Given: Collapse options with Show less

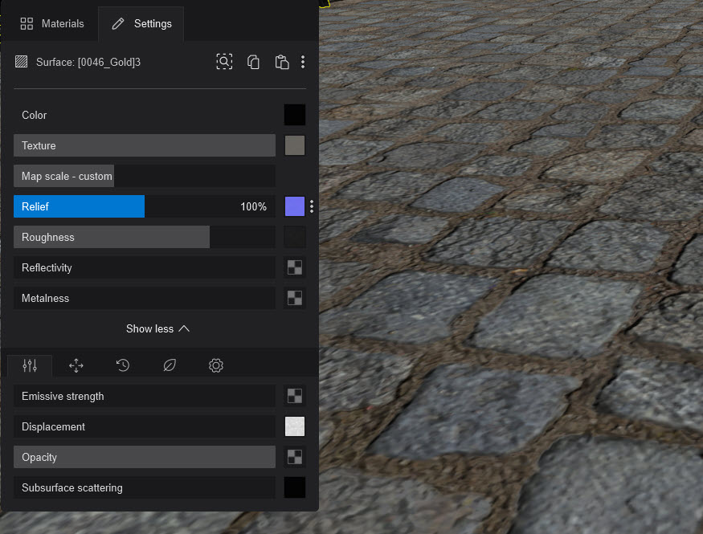Looking at the screenshot, I should 158,328.
